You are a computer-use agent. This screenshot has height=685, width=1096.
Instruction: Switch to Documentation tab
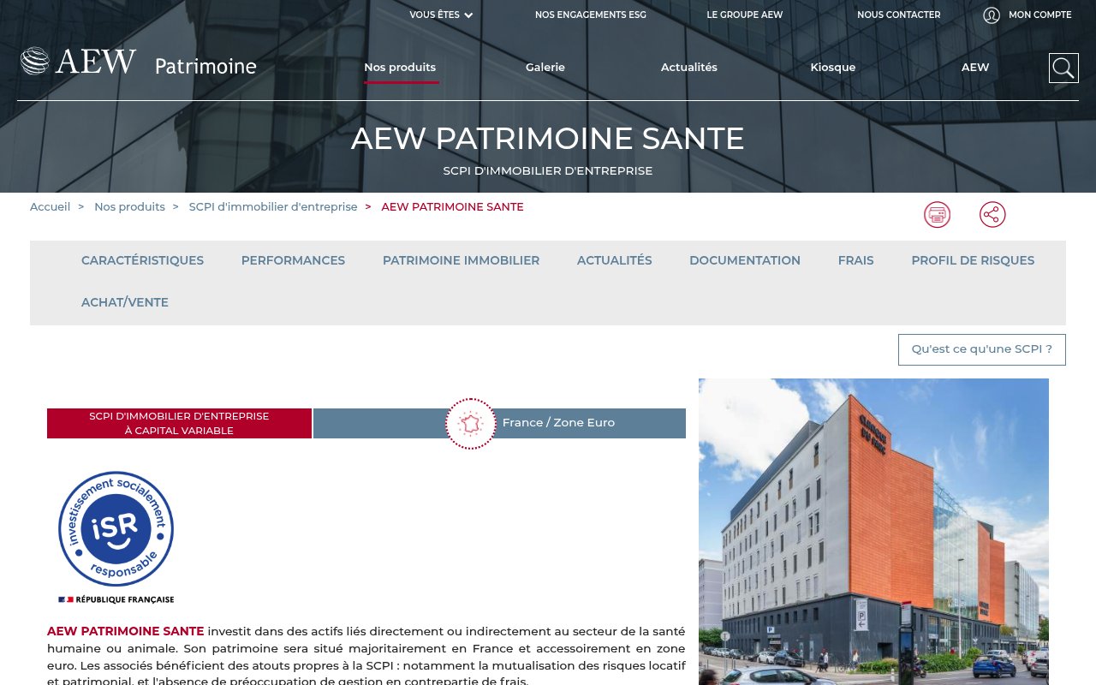tap(745, 260)
